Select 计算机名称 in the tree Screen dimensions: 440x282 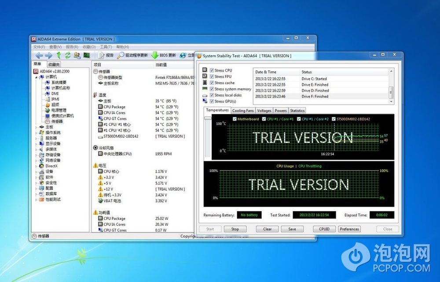point(61,88)
